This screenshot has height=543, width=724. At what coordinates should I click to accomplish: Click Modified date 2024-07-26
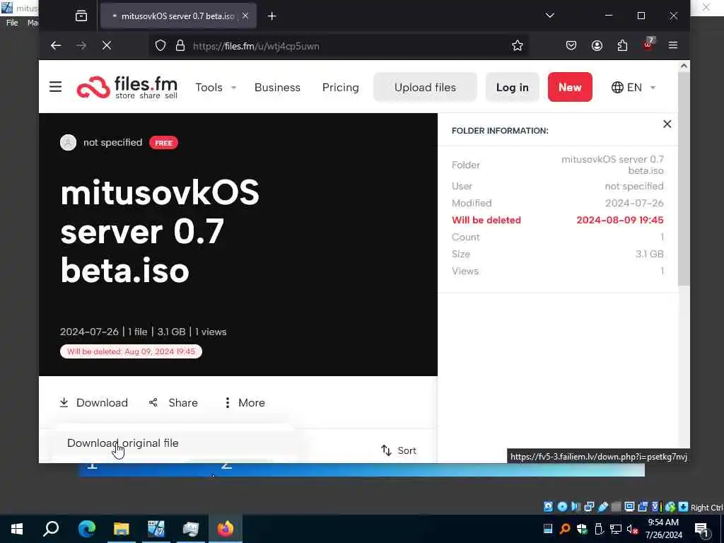634,203
